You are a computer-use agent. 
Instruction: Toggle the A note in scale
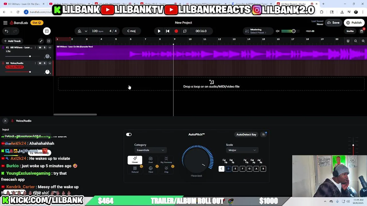coord(256,169)
